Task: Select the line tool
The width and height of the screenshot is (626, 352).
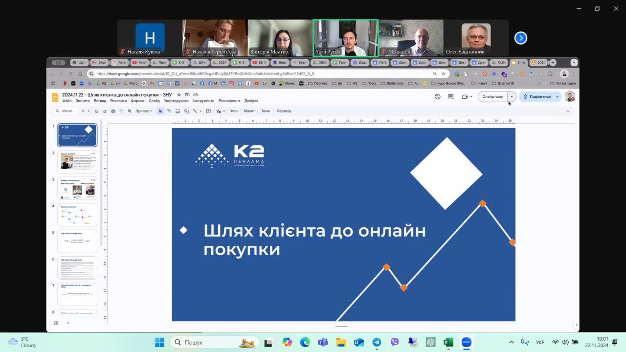Action: [x=195, y=111]
